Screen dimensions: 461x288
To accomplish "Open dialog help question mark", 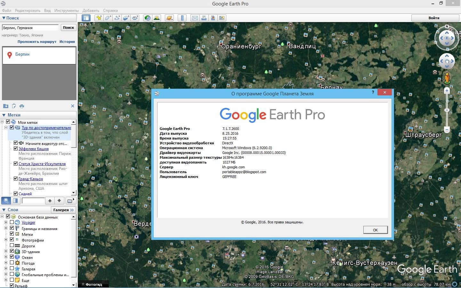I will pyautogui.click(x=373, y=92).
